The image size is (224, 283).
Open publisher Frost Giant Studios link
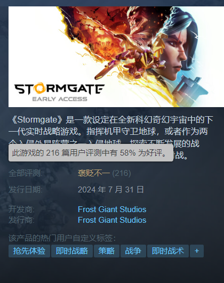pyautogui.click(x=112, y=220)
